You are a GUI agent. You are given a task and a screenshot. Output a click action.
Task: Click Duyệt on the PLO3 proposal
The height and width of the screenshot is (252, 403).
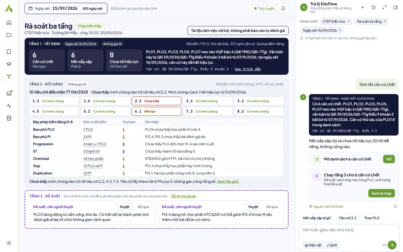tap(125, 207)
